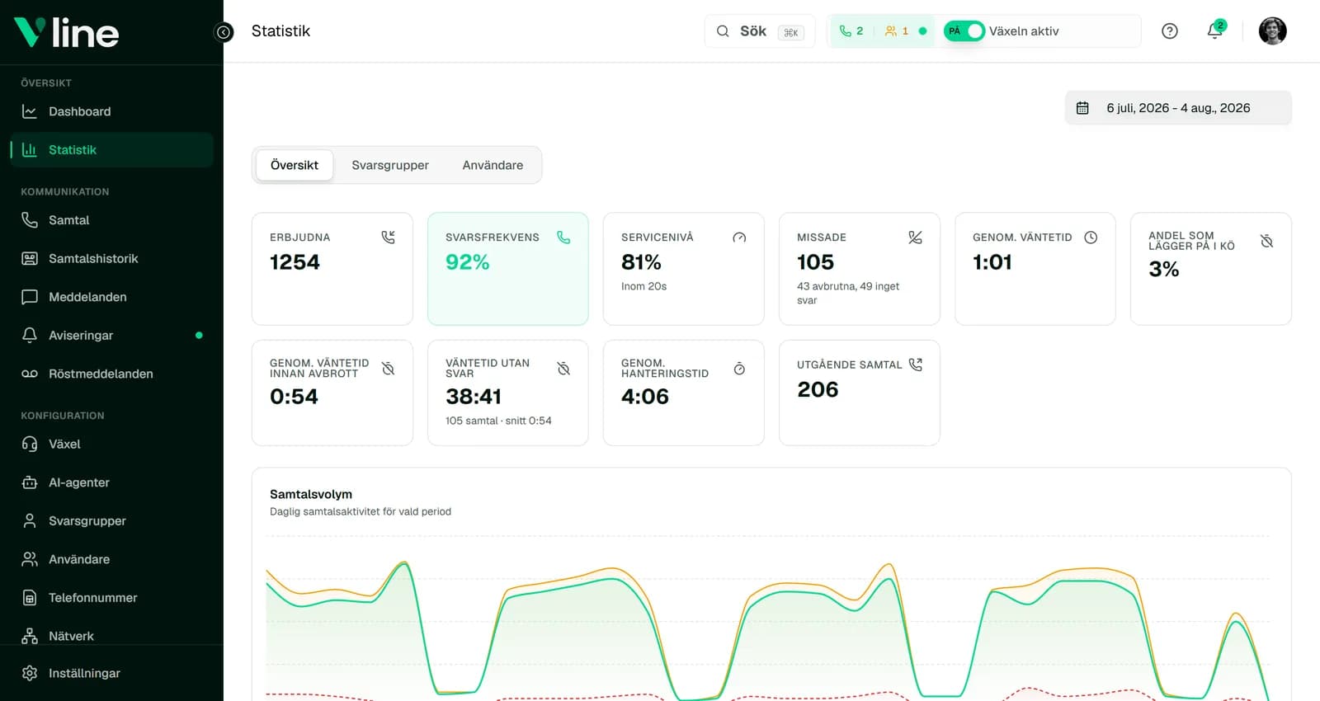The image size is (1320, 701).
Task: Click the Inställningar gear icon
Action: pos(30,673)
